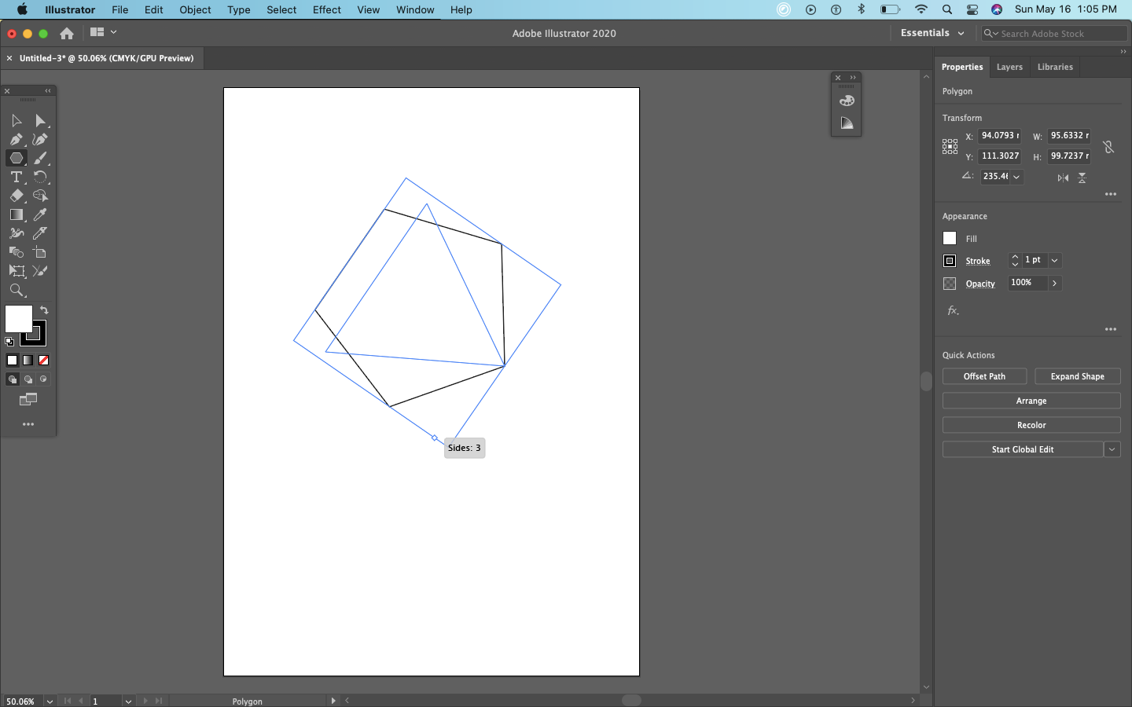Open the Effect menu
The image size is (1132, 707).
coord(326,9)
